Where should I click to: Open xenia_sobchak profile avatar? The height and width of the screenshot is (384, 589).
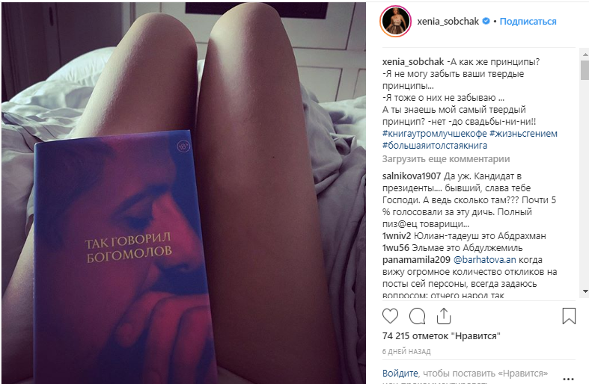[396, 22]
